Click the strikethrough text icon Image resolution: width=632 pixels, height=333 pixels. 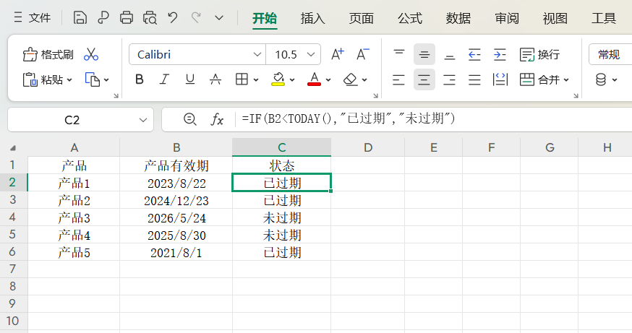point(215,79)
